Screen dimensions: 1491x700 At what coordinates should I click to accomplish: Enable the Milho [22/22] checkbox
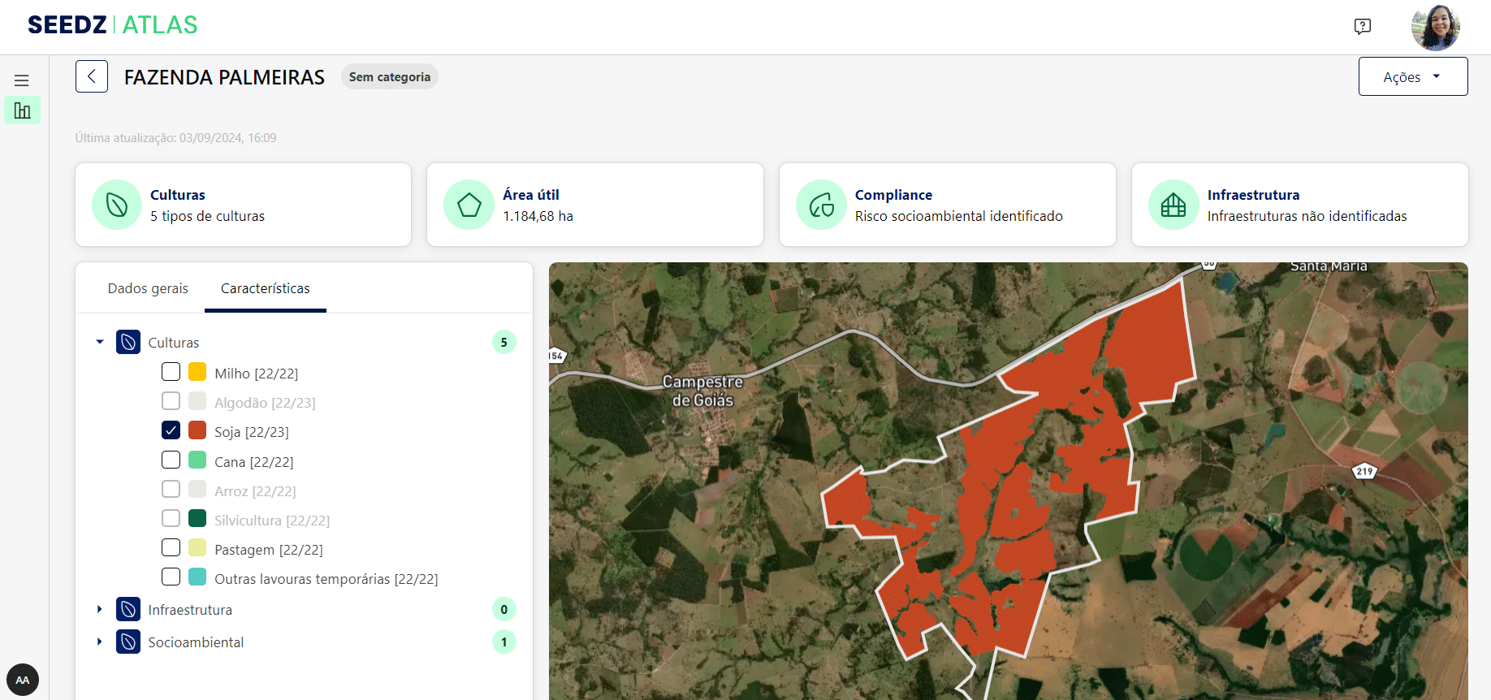[x=171, y=372]
